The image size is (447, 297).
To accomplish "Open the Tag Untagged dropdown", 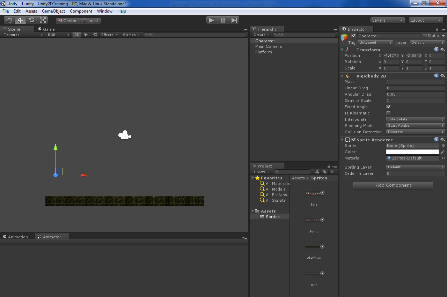I will pos(375,43).
